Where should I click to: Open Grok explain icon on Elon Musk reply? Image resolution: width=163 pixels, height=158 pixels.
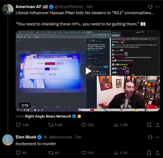click(x=150, y=137)
